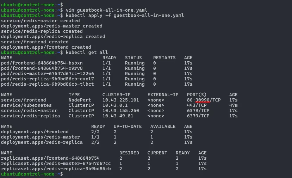
Task: Click cluster IP 10.43.225.101
Action: click(x=121, y=100)
